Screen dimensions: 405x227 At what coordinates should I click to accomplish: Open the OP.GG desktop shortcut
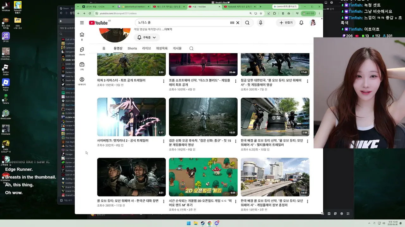coord(6,38)
